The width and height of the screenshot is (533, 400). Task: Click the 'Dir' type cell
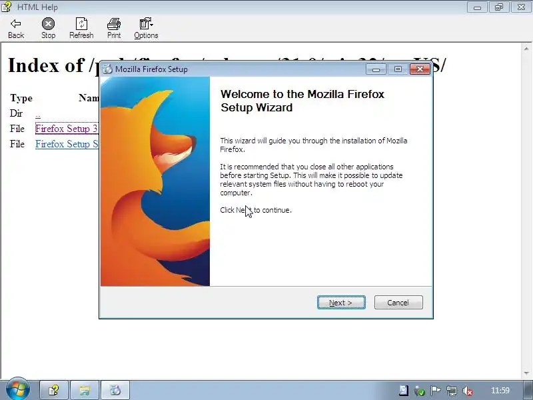tap(16, 113)
